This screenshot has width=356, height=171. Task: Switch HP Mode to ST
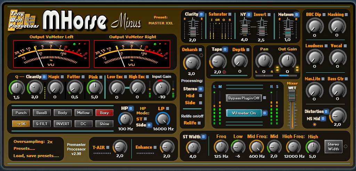tap(146, 119)
